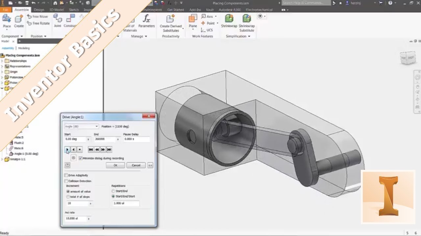The width and height of the screenshot is (421, 236).
Task: Click the ViewCube in the viewport
Action: point(408,58)
